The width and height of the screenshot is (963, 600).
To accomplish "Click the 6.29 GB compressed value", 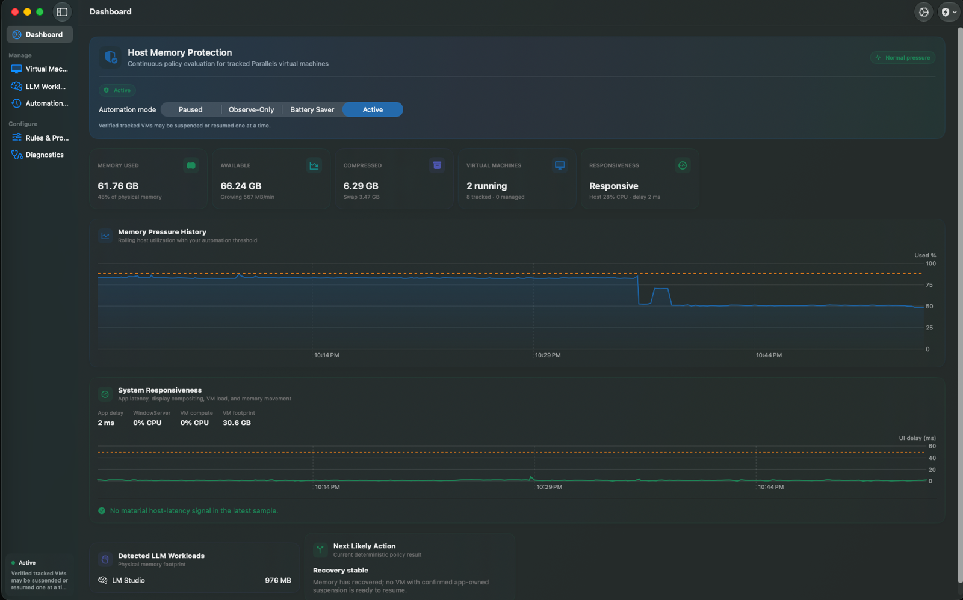I will click(x=361, y=186).
